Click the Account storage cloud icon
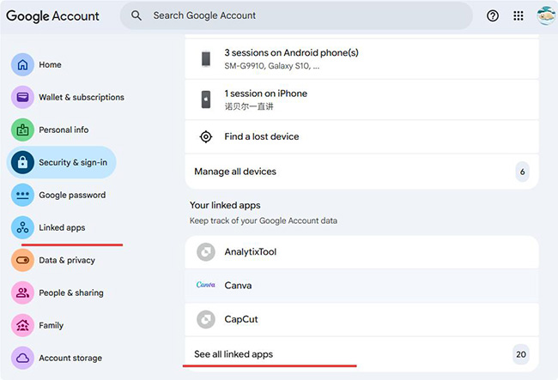Screen dimensions: 558x380 [x=22, y=358]
